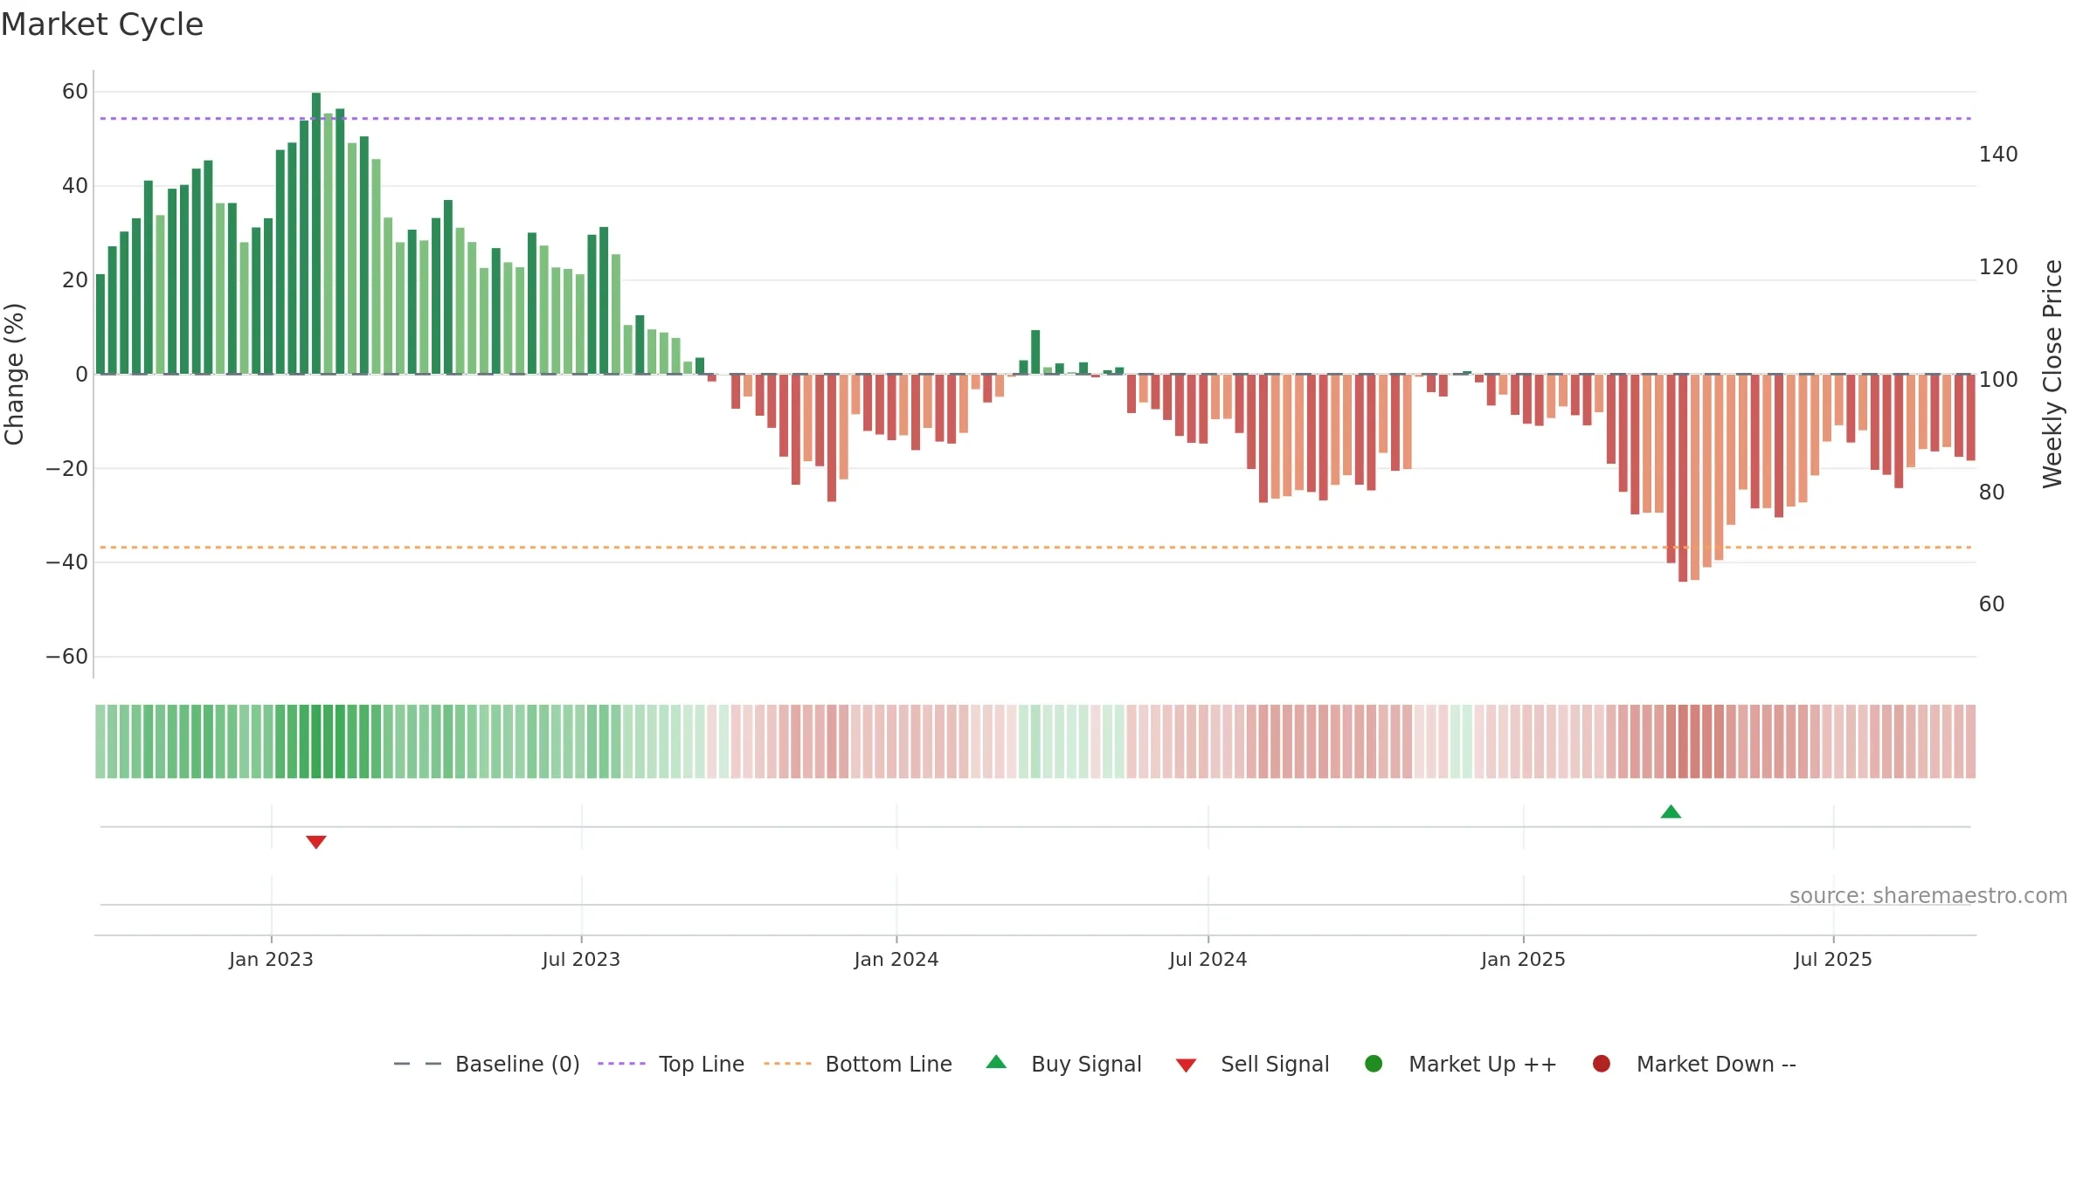
Task: Click the Market Up ++ green circle icon
Action: click(x=1374, y=1064)
